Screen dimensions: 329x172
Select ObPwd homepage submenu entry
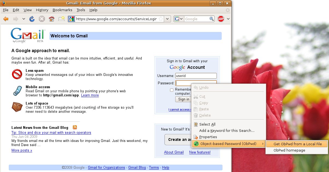[x=297, y=150]
